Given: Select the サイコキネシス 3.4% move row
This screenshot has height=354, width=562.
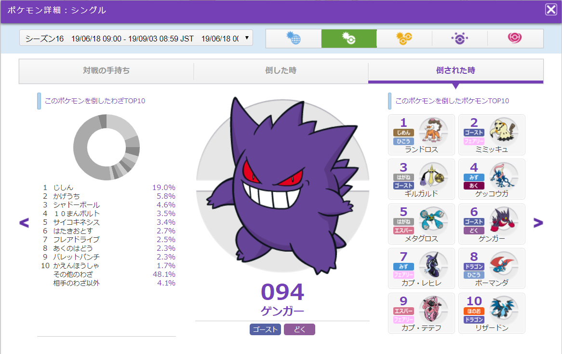Looking at the screenshot, I should point(109,222).
